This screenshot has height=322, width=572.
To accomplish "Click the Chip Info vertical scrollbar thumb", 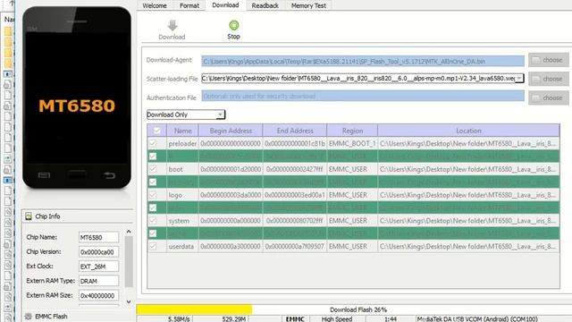I will click(x=129, y=262).
